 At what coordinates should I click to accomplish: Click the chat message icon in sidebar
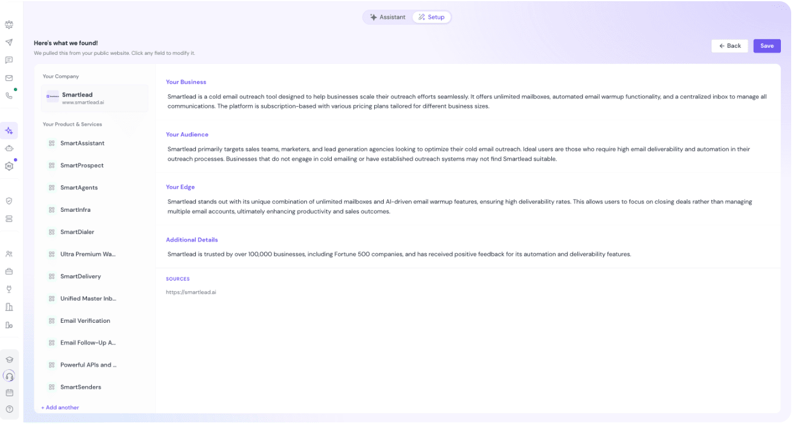click(x=9, y=60)
